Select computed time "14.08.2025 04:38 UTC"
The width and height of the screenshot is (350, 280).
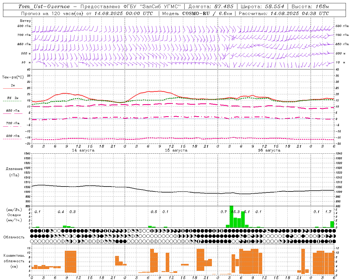tap(300, 13)
